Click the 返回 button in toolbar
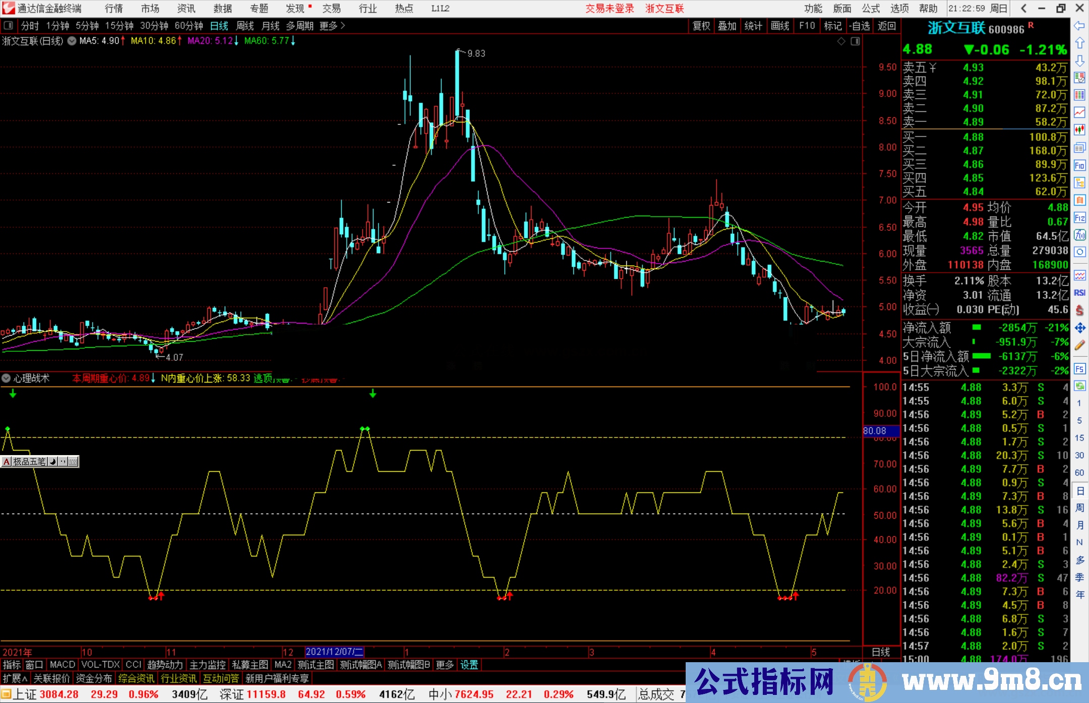 tap(886, 26)
